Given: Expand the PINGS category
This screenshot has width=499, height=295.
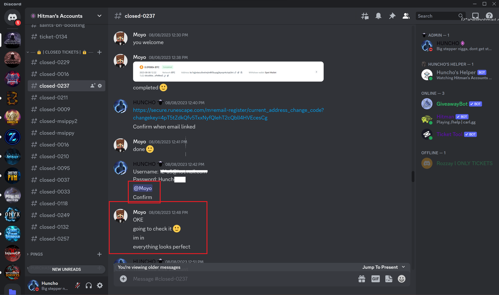Looking at the screenshot, I should pos(35,254).
